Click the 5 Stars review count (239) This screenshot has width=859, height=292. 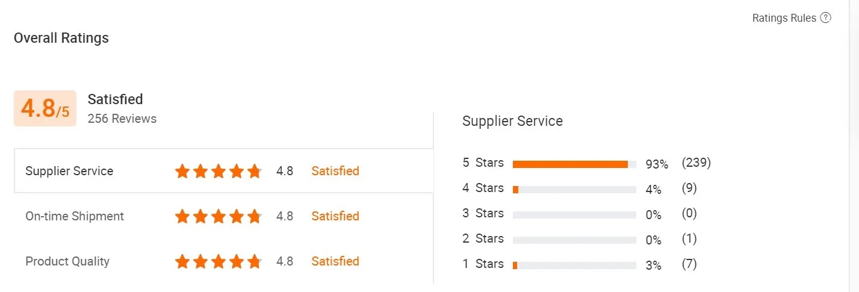click(x=696, y=163)
